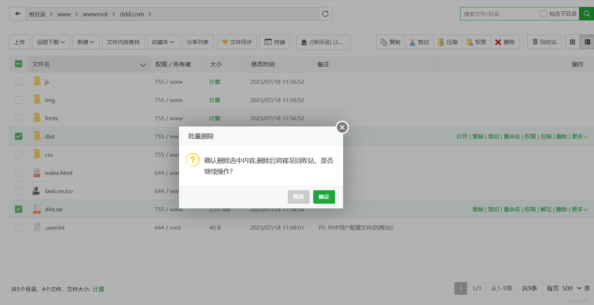Click delete (删除) link in dist.rar row
Screen dimensions: 594x305
coord(562,210)
